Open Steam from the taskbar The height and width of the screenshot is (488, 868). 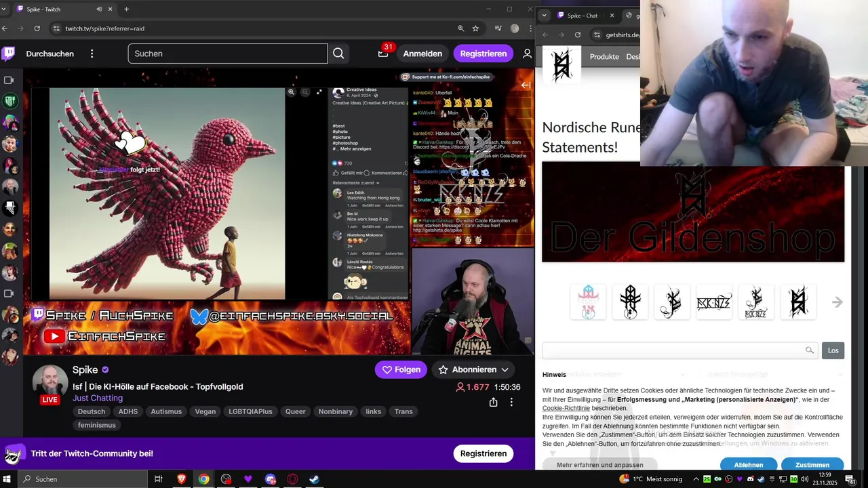tap(315, 479)
